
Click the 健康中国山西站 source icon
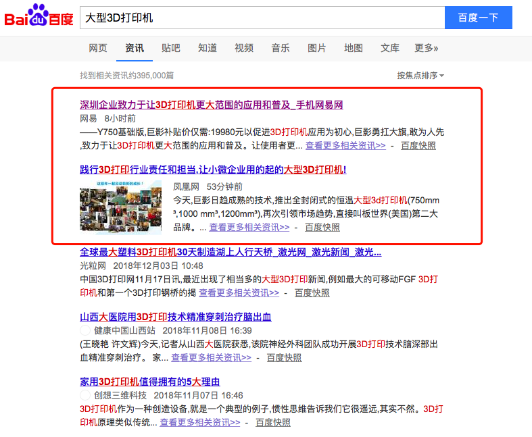[85, 330]
